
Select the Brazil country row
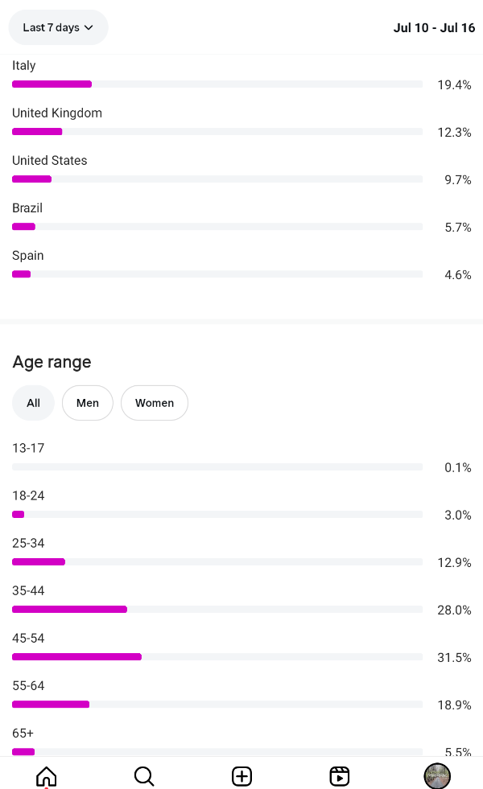coord(242,217)
